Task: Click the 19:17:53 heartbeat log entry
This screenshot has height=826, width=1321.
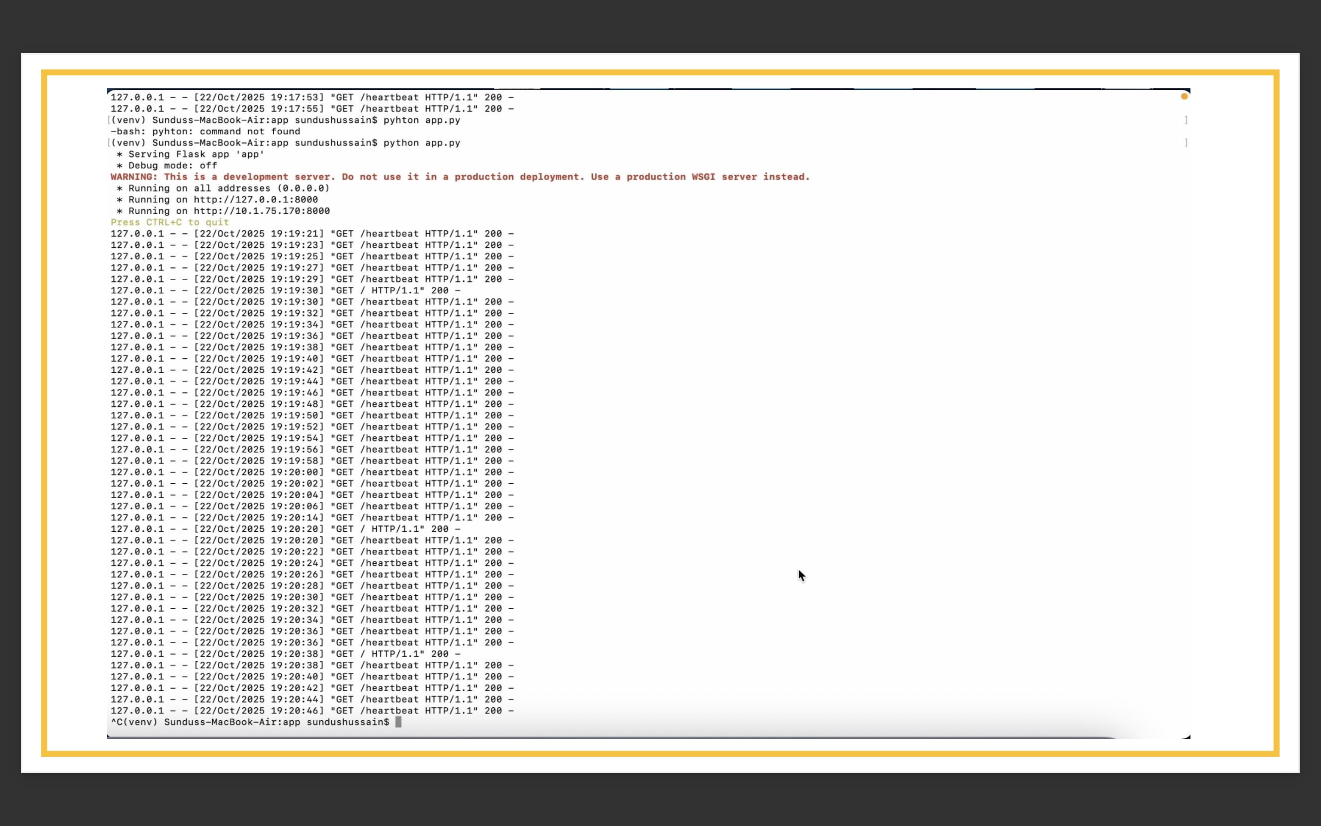Action: coord(312,97)
